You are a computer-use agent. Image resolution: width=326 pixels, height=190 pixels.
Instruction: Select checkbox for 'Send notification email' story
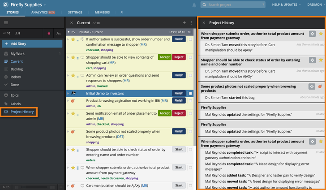click(x=190, y=113)
